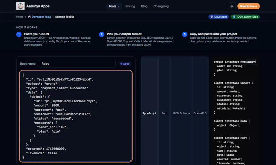The height and width of the screenshot is (165, 276).
Task: Click the Schema Toolkit breadcrumb text
Action: 65,17
